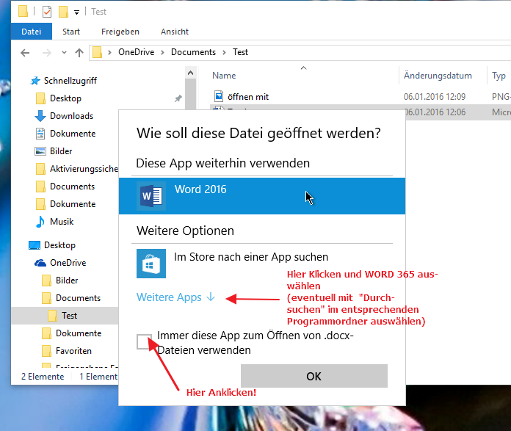Select the Test folder in tree
Viewport: 511px width, 431px height.
(70, 316)
